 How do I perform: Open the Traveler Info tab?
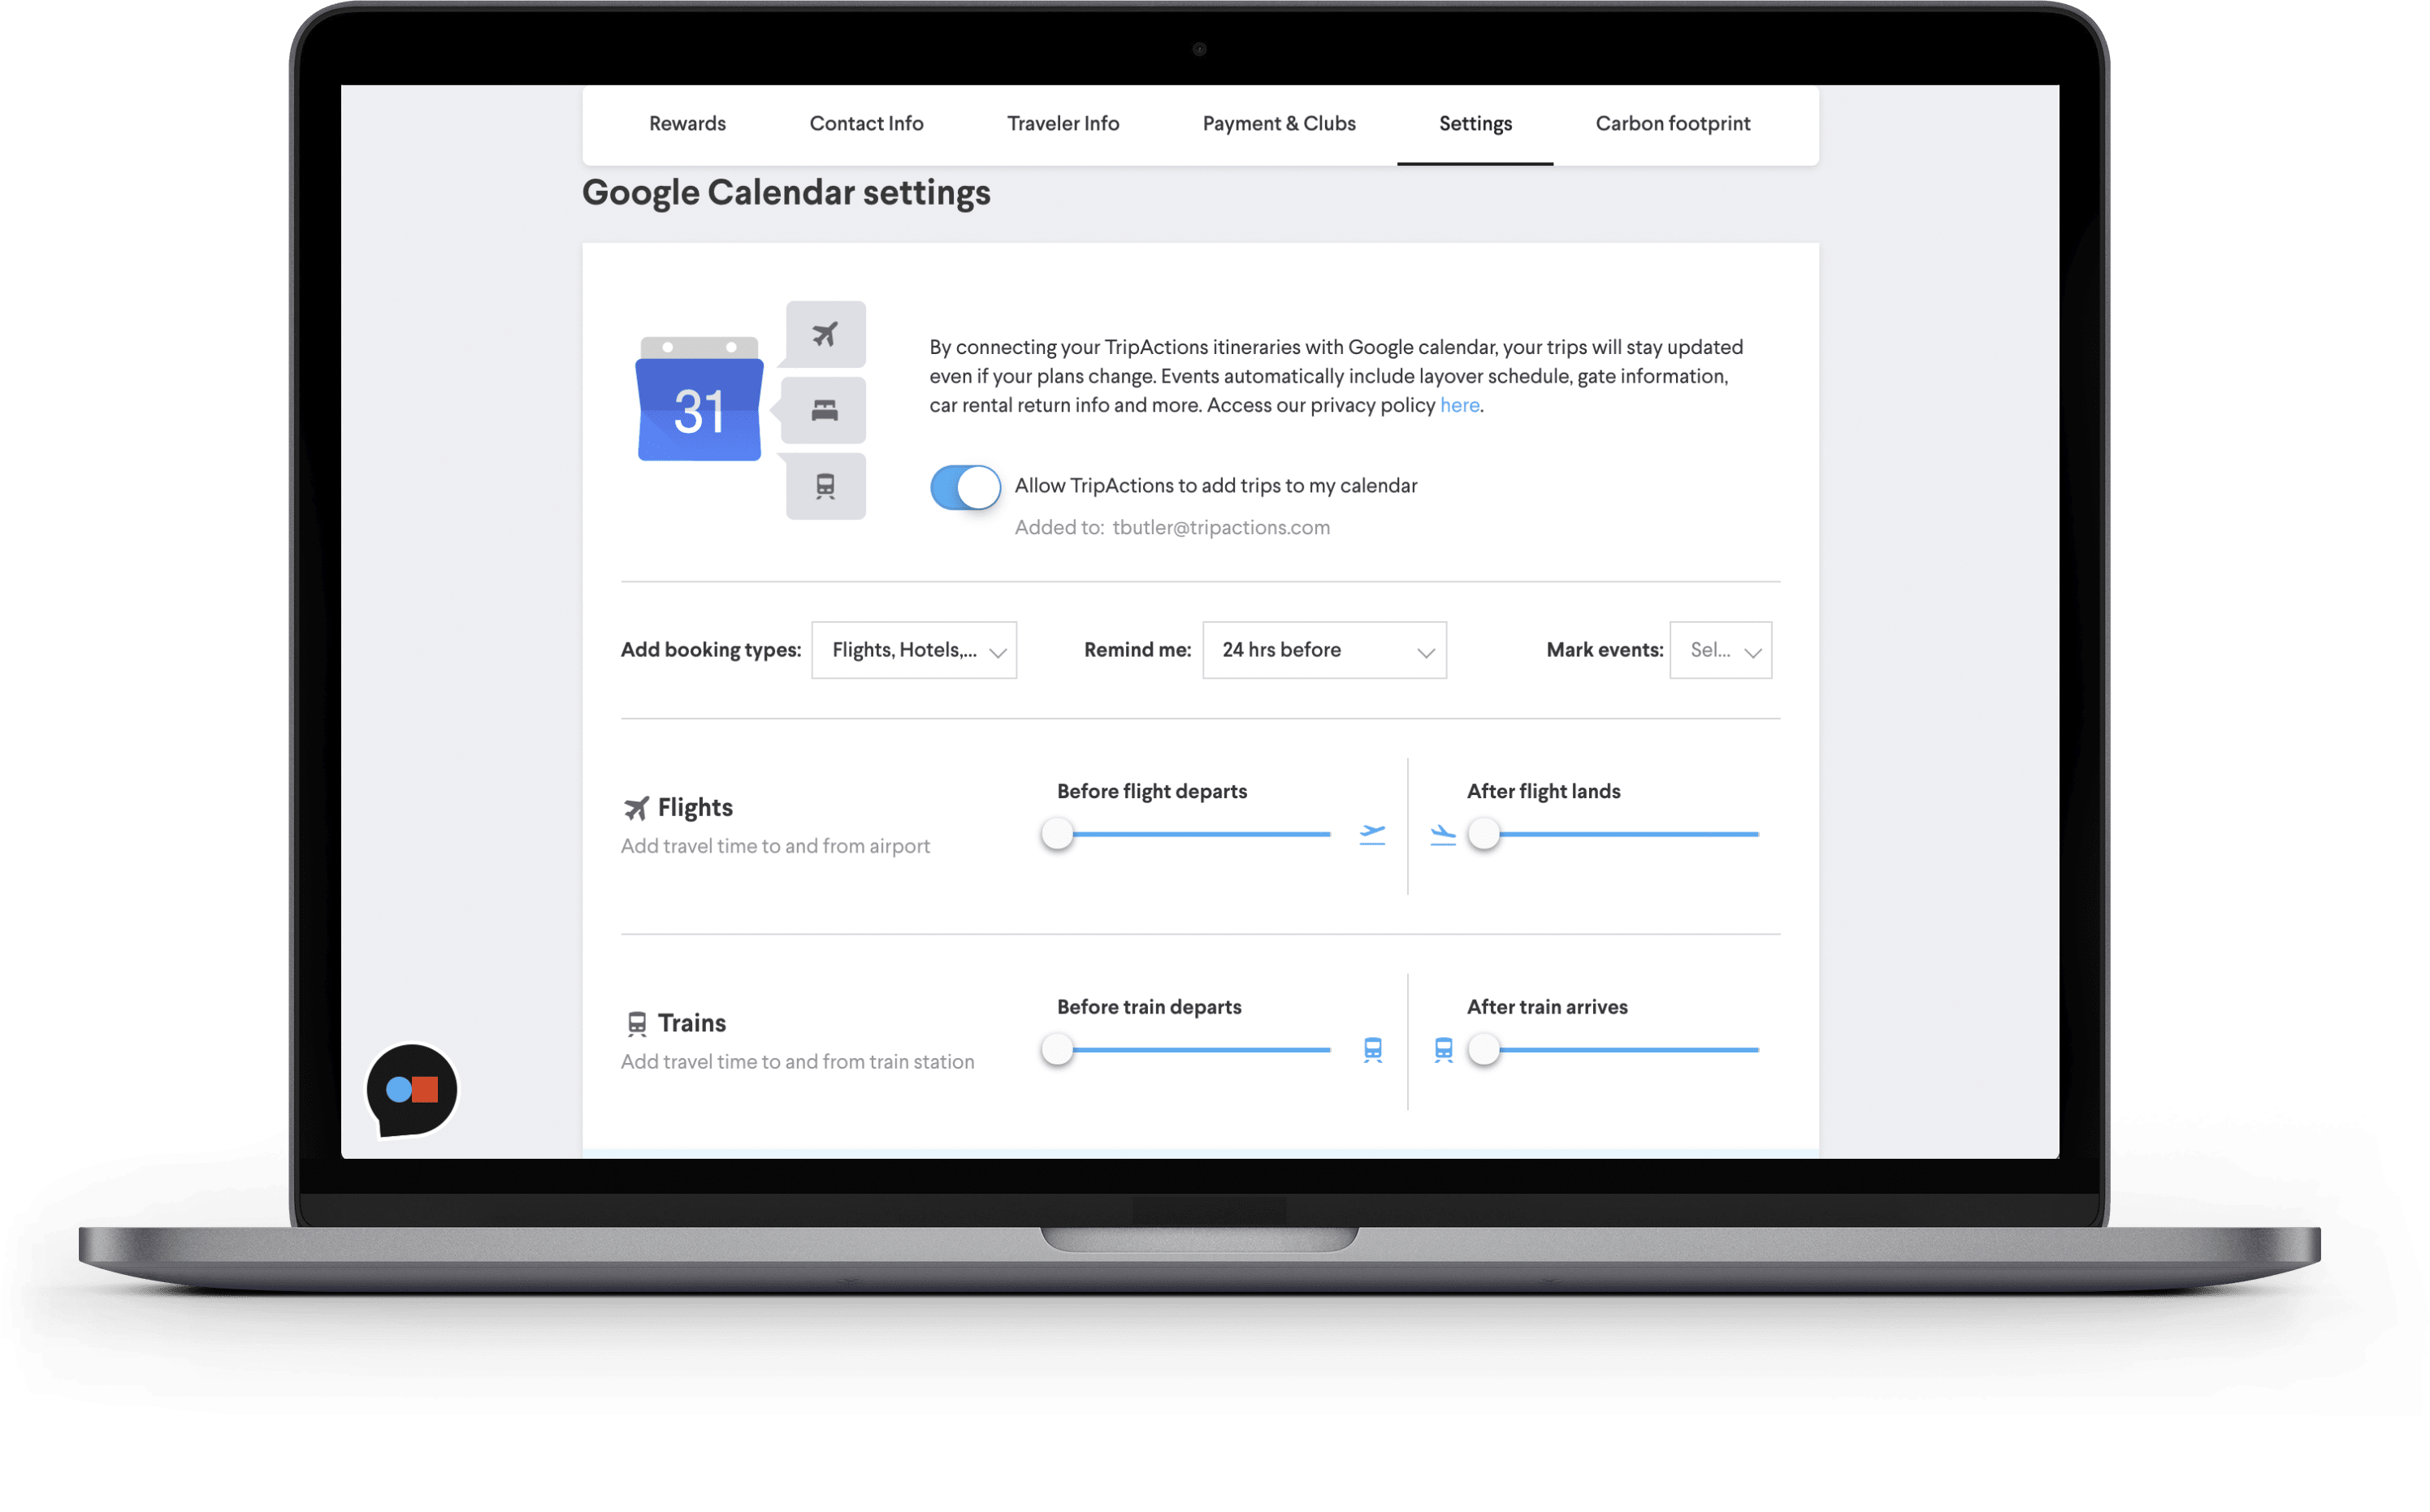pos(1063,124)
